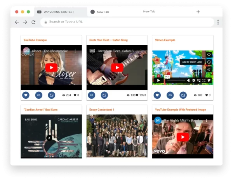Click image icon under Vimeo Example card
The width and height of the screenshot is (233, 180).
click(x=183, y=95)
